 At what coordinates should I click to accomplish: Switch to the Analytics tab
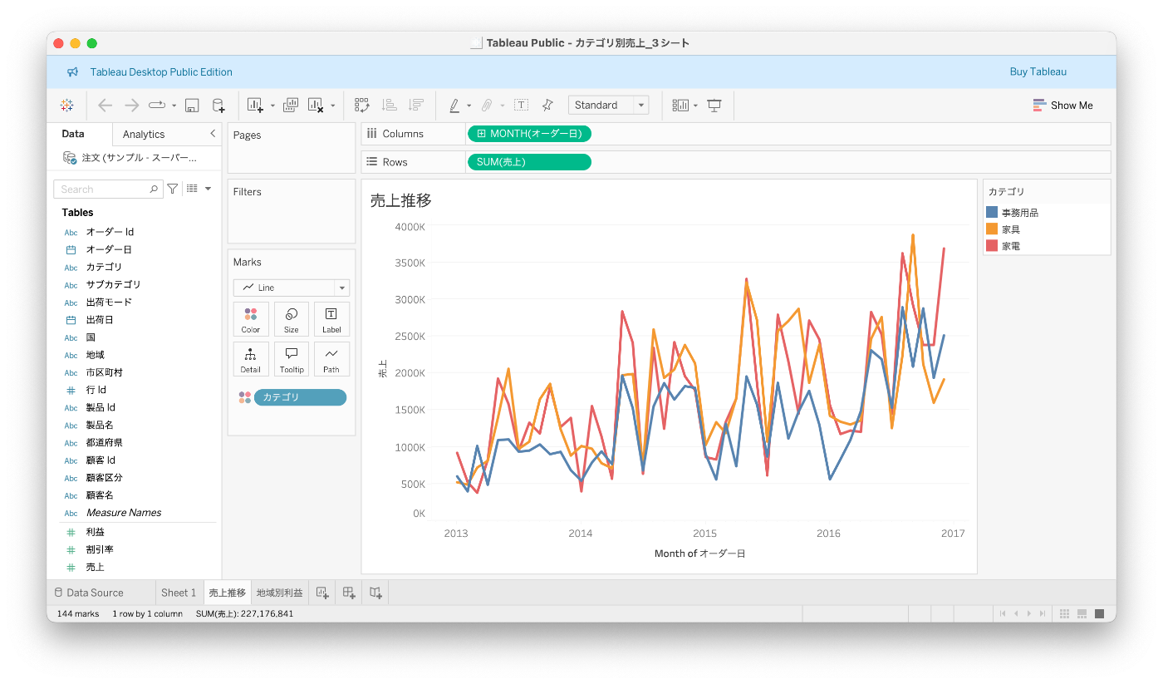coord(144,135)
